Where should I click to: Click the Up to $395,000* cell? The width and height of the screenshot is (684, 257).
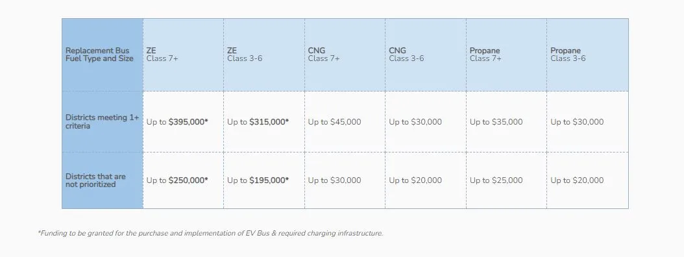point(183,122)
